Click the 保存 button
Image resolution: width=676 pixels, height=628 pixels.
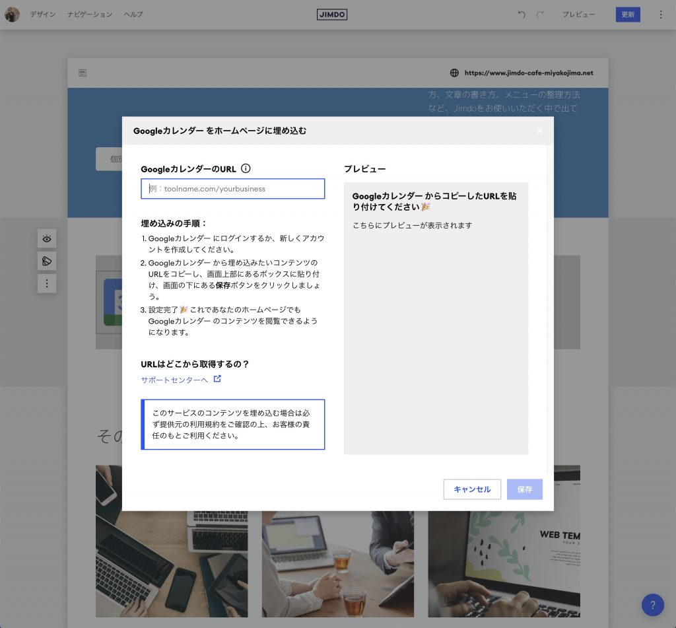tap(525, 489)
